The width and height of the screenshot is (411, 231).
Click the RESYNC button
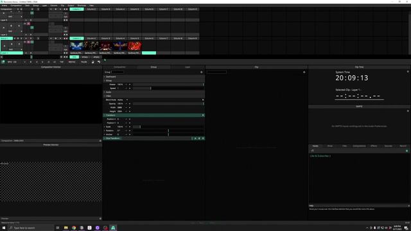(x=72, y=62)
